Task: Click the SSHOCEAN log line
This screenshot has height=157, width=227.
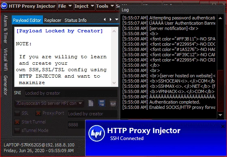Action: coord(169,81)
